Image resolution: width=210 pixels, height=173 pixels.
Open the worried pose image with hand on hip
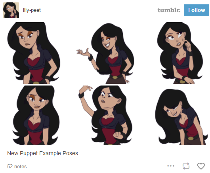(x=33, y=53)
